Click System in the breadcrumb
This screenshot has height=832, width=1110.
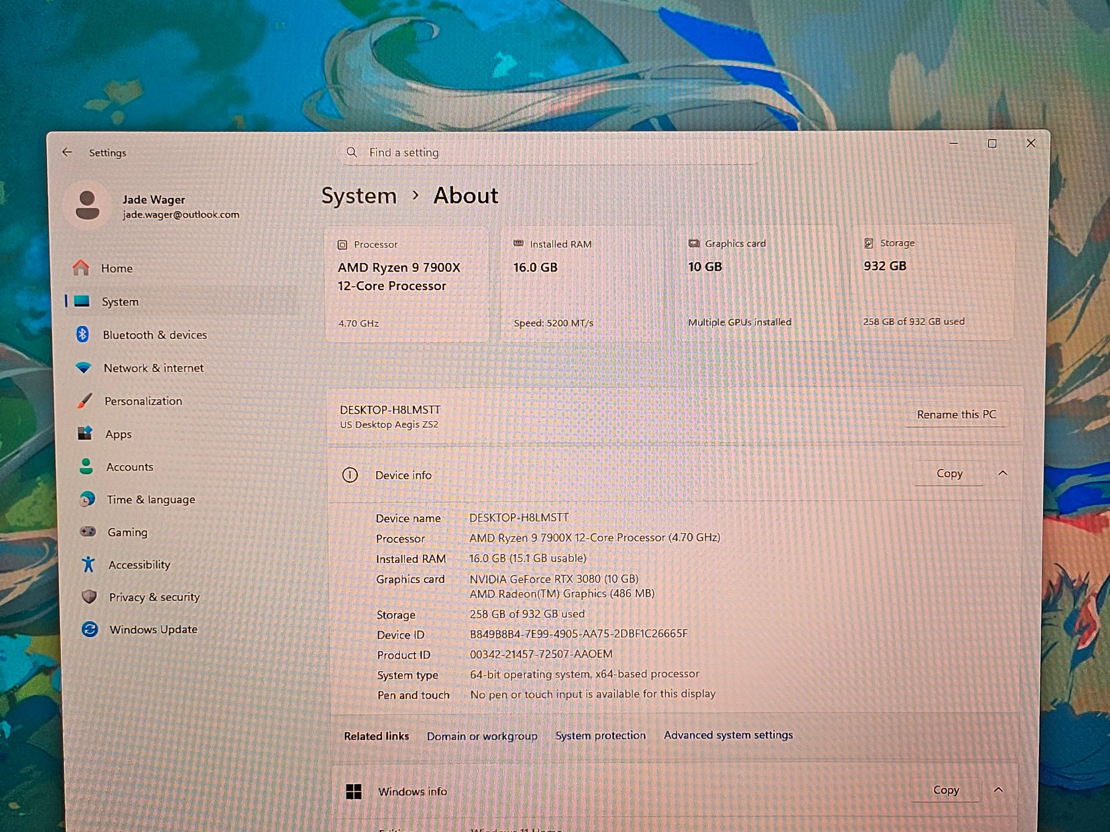coord(359,196)
